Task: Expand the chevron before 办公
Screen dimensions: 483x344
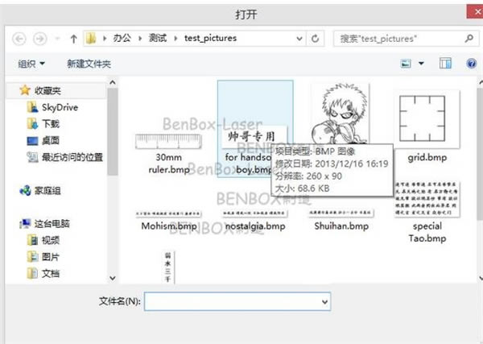Action: point(105,39)
